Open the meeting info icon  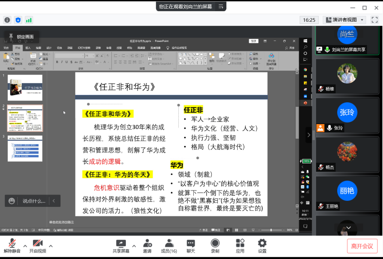pos(7,20)
